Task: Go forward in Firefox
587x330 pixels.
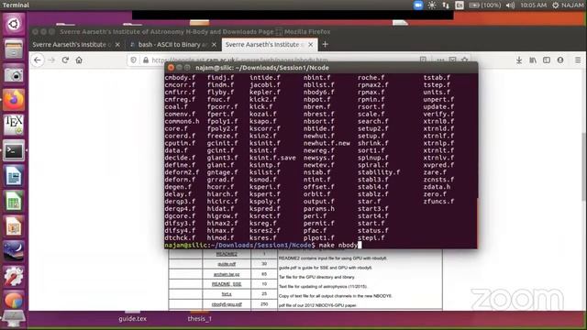Action: (51, 60)
